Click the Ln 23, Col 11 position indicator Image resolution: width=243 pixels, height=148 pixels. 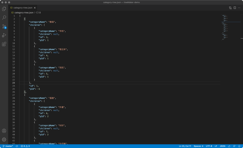(x=185, y=146)
